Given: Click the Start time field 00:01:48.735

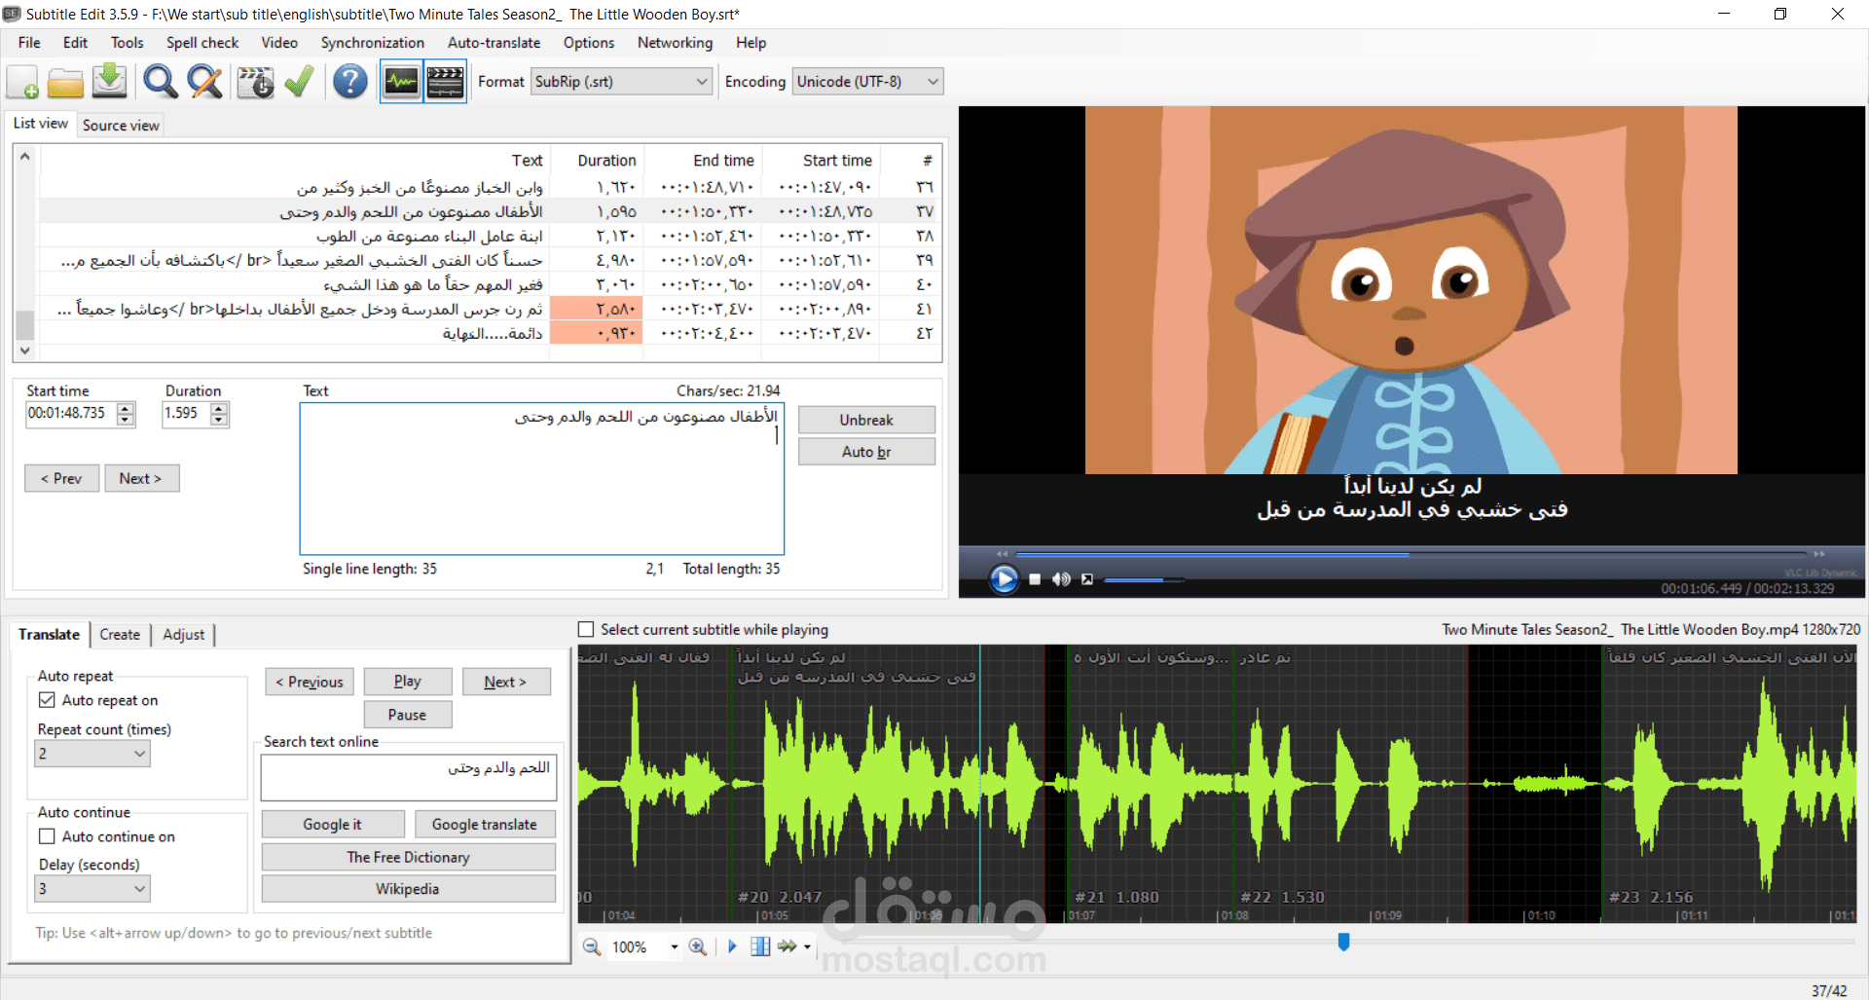Looking at the screenshot, I should click(71, 414).
